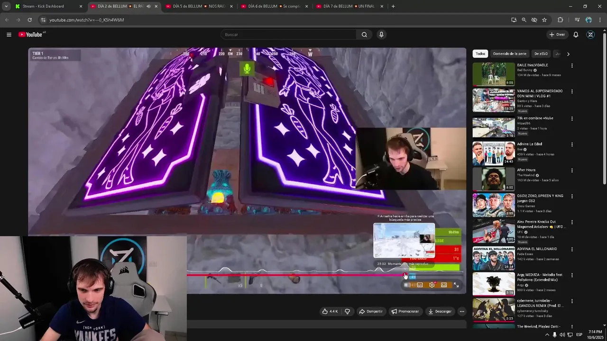Screen dimensions: 607x341
Task: Start voice search with the microphone
Action: pyautogui.click(x=381, y=35)
